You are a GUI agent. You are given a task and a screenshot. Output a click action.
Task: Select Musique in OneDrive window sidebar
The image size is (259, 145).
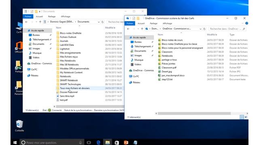[x=139, y=60]
